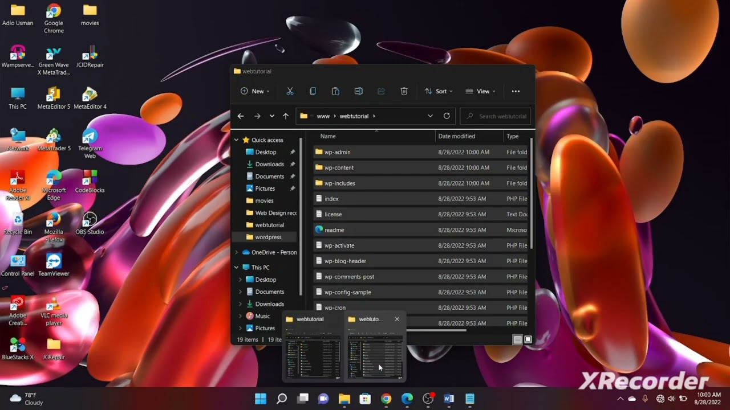Click the Copy icon in Explorer toolbar
The height and width of the screenshot is (410, 730).
coord(313,91)
